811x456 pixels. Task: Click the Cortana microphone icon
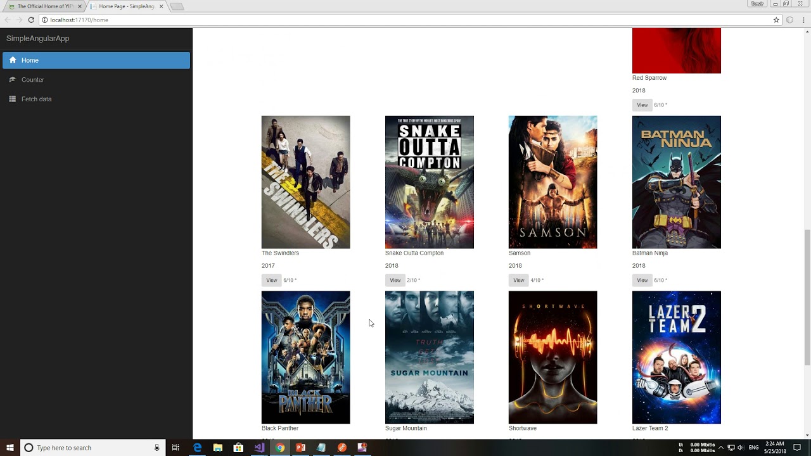click(156, 448)
